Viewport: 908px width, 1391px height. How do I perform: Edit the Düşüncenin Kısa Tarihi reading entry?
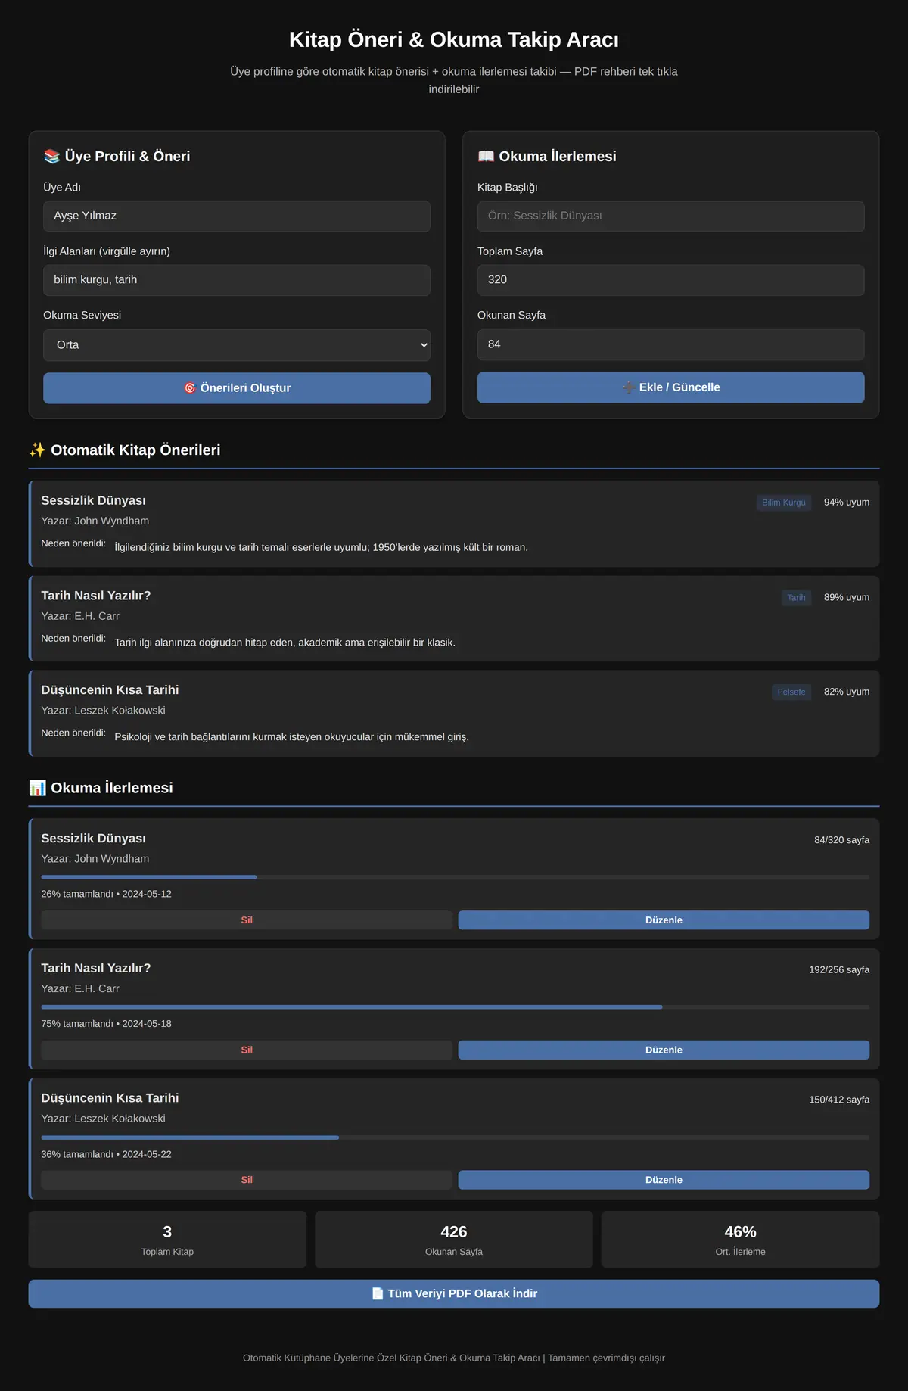pos(664,1180)
